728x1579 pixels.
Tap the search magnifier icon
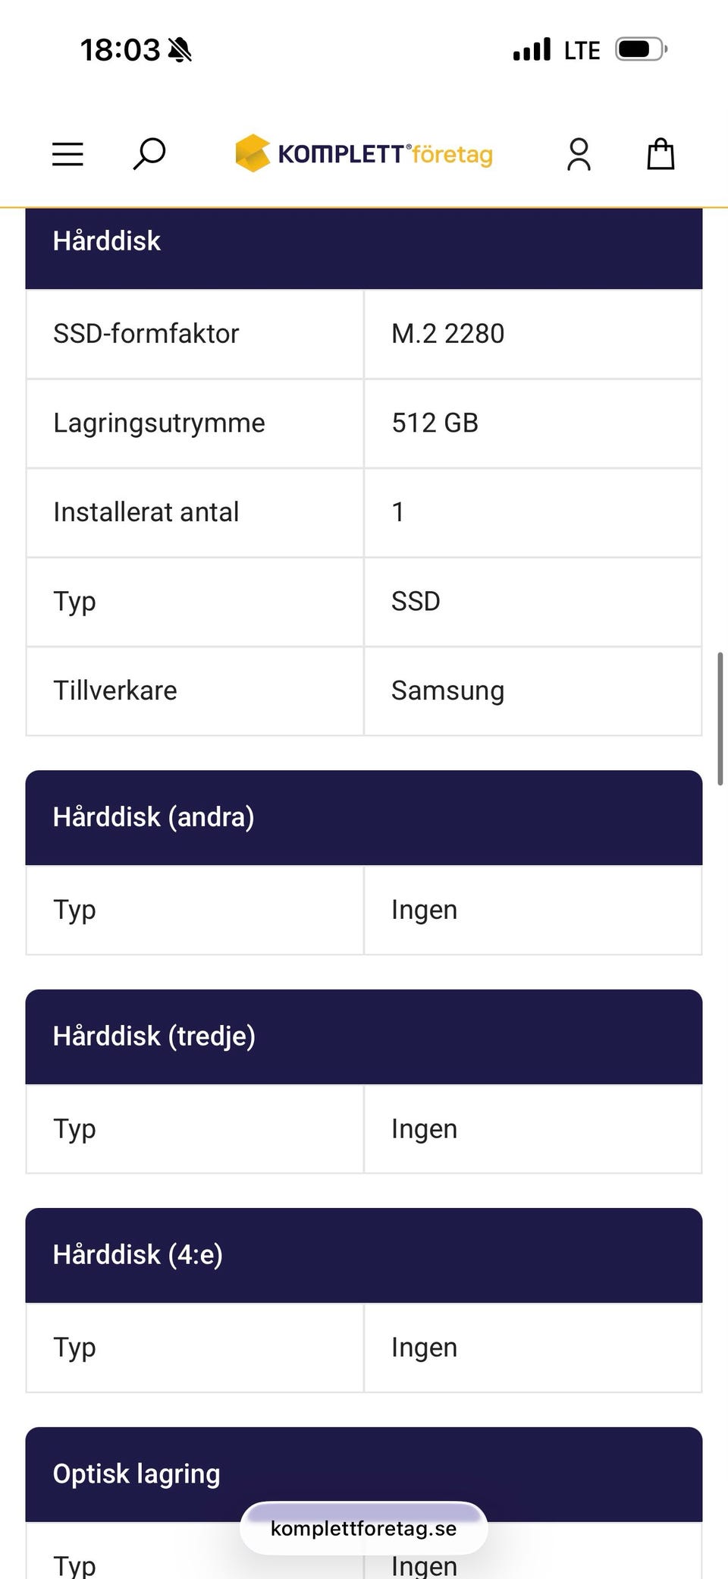click(149, 153)
